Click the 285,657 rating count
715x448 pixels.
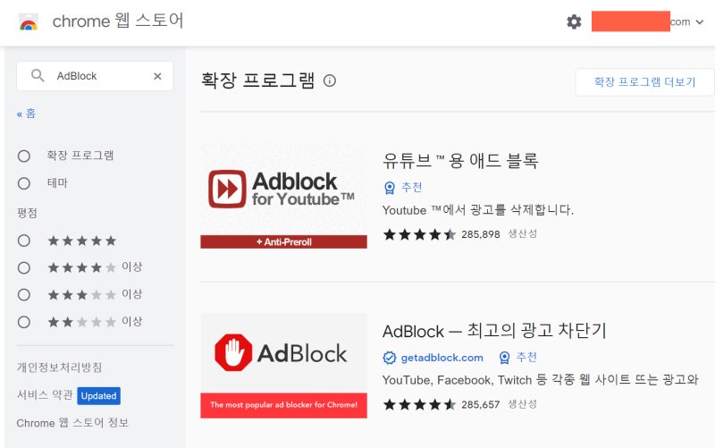481,405
